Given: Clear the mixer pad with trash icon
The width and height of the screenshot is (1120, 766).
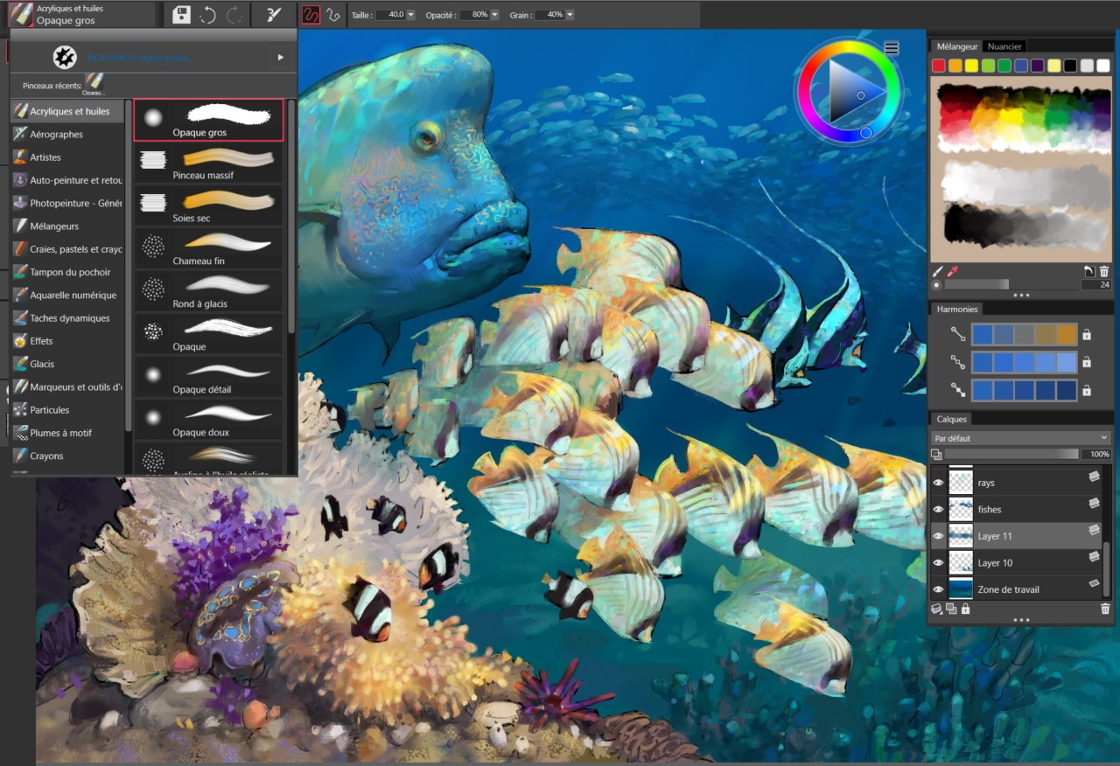Looking at the screenshot, I should coord(1103,272).
